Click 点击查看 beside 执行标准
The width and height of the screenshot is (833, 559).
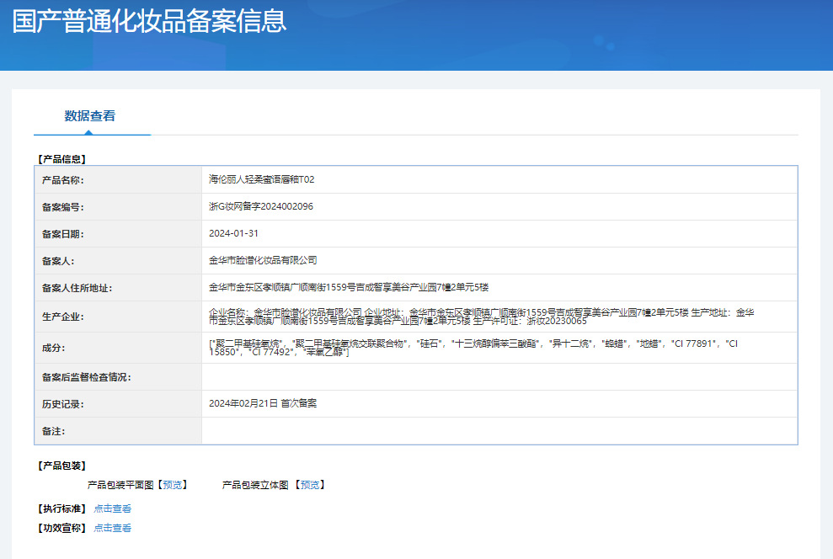coord(113,508)
